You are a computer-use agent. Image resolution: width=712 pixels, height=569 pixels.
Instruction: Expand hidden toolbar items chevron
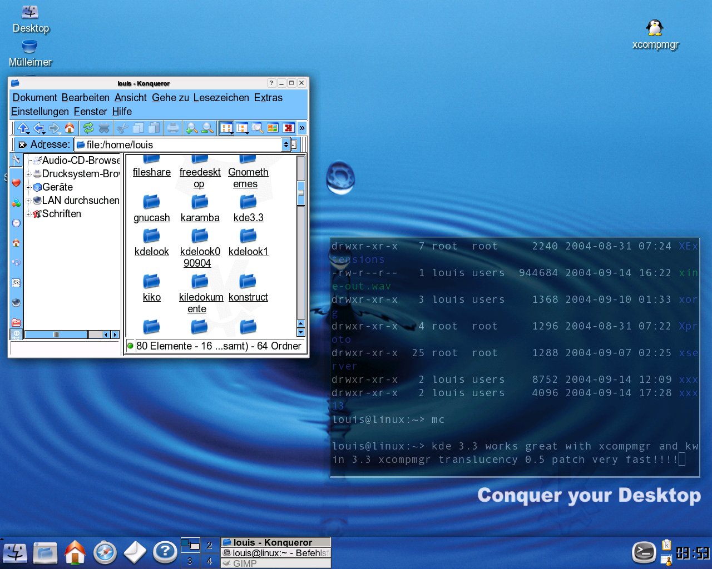(x=302, y=128)
